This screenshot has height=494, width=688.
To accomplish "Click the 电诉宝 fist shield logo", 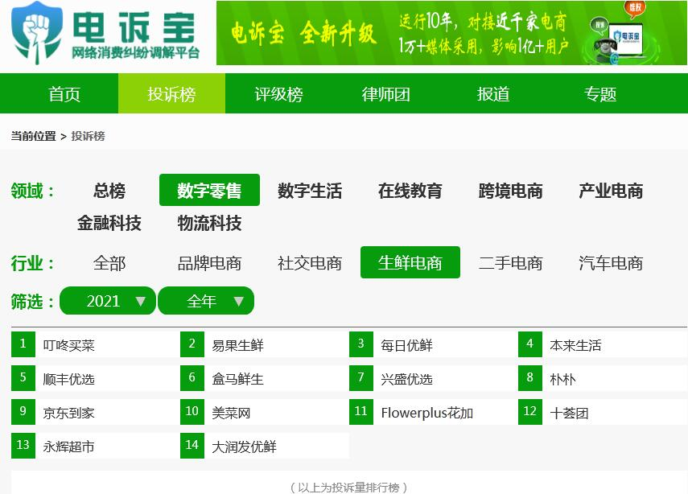I will click(37, 32).
